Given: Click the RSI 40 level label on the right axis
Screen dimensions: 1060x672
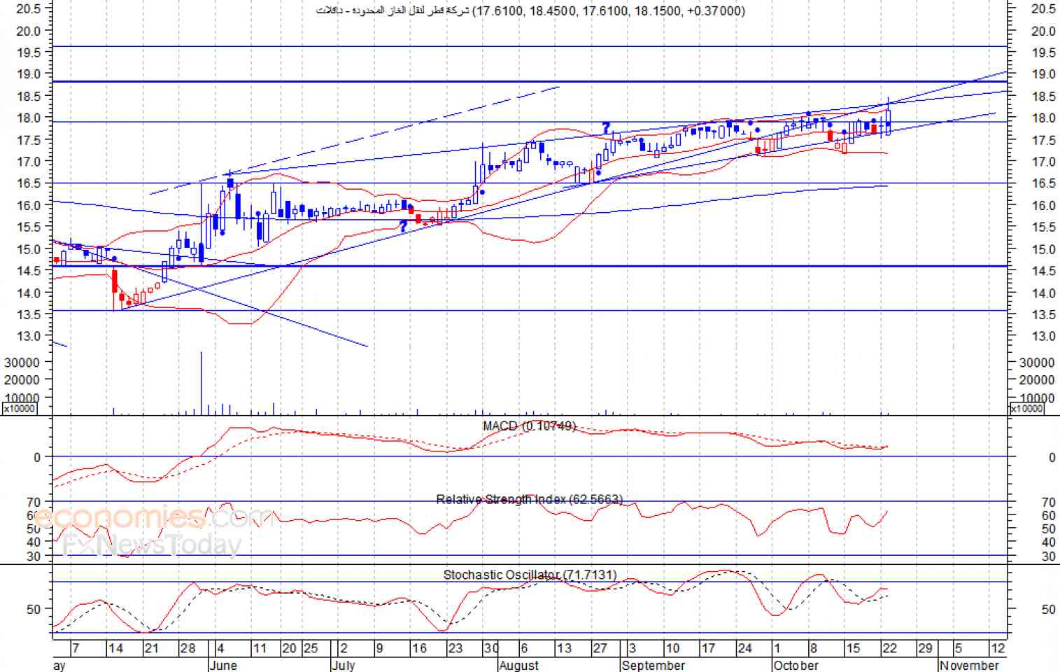Looking at the screenshot, I should coord(1048,542).
